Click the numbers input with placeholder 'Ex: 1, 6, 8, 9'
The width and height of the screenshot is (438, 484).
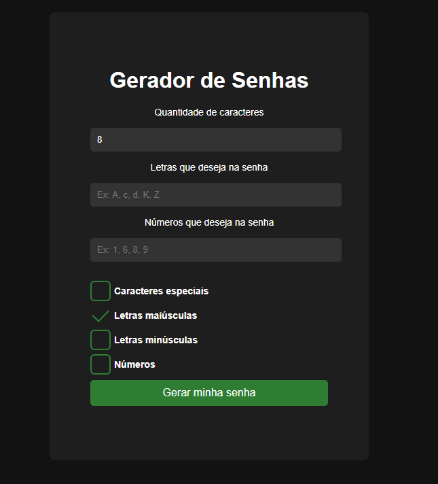click(x=215, y=249)
